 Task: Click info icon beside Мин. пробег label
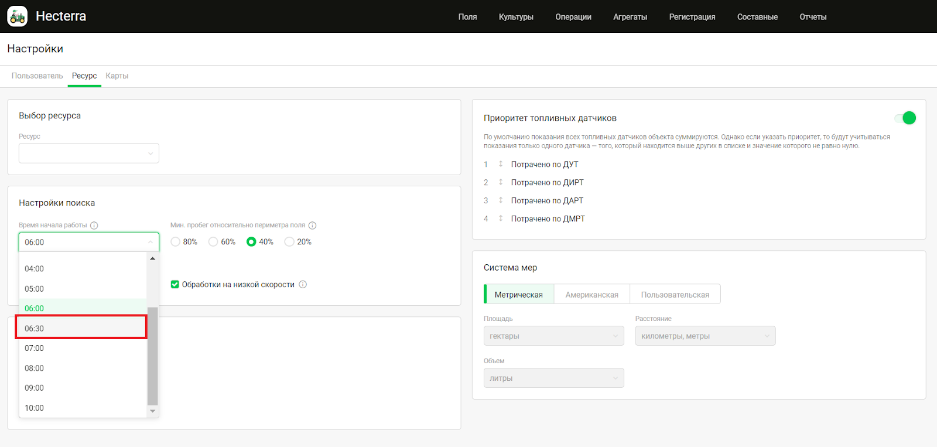[x=313, y=226]
